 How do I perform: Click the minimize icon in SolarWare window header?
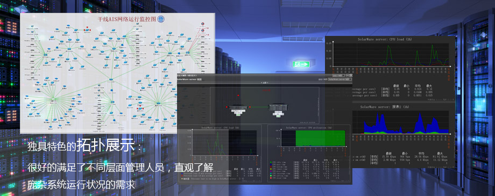[x=347, y=76]
